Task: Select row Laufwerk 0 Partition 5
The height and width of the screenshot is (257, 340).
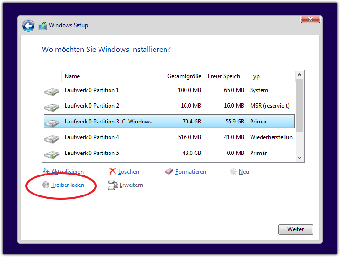Action: (x=169, y=153)
